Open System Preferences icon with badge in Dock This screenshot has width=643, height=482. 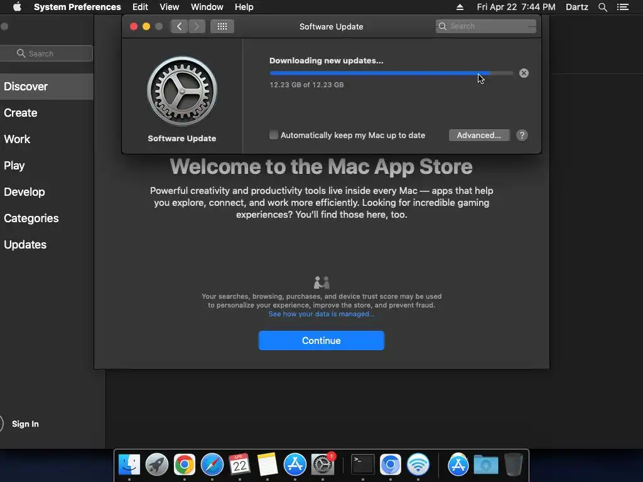[x=323, y=465]
